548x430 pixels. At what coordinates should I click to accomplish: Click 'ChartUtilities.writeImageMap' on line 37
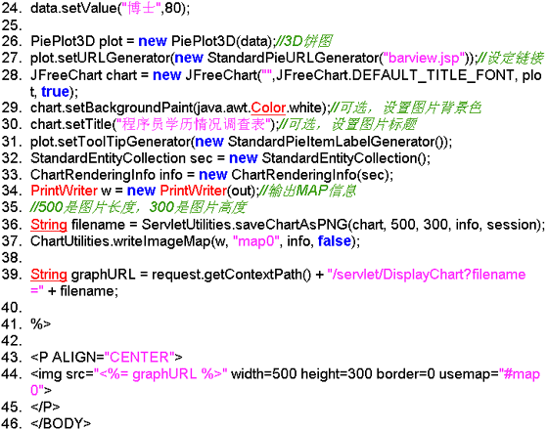120,241
